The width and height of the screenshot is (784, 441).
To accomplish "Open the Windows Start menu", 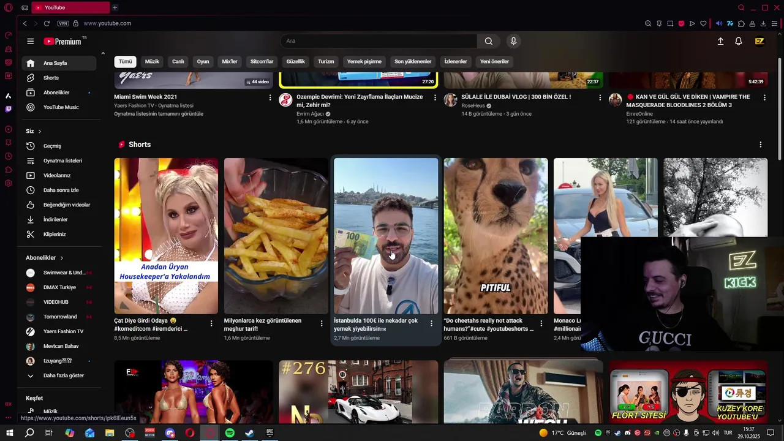I will [10, 433].
